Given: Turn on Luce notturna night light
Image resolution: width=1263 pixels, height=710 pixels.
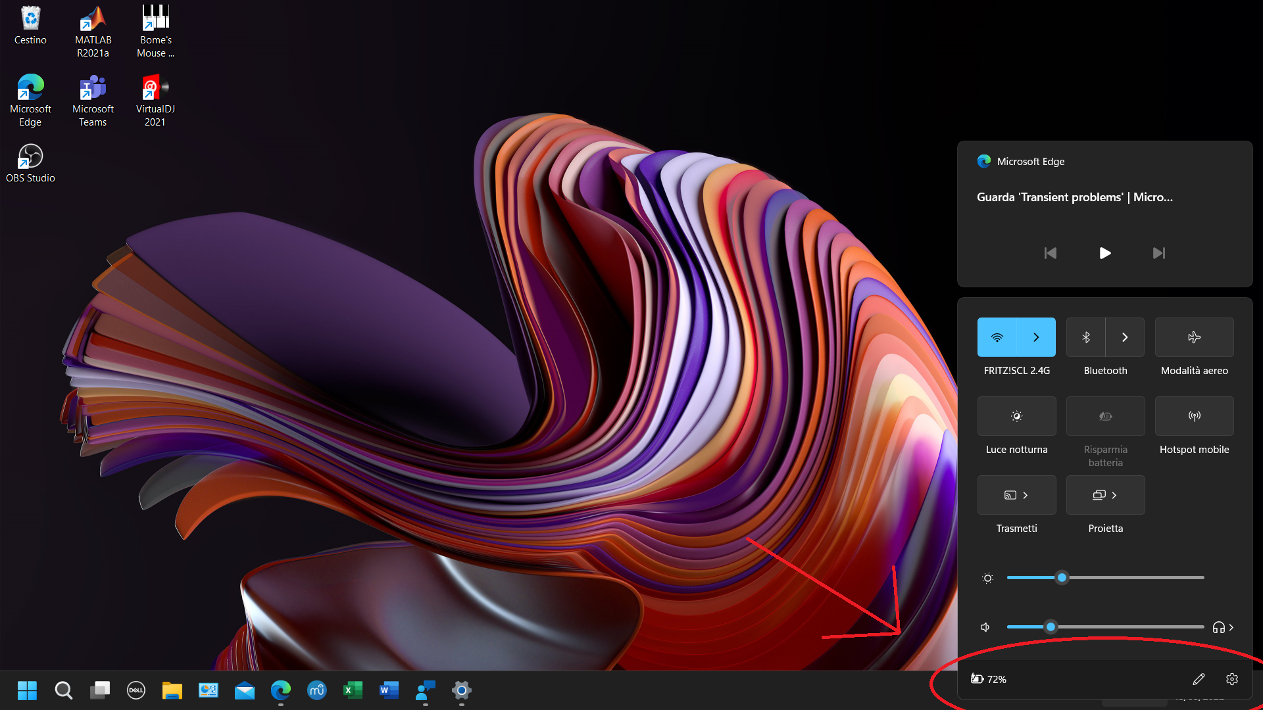Looking at the screenshot, I should 1017,416.
